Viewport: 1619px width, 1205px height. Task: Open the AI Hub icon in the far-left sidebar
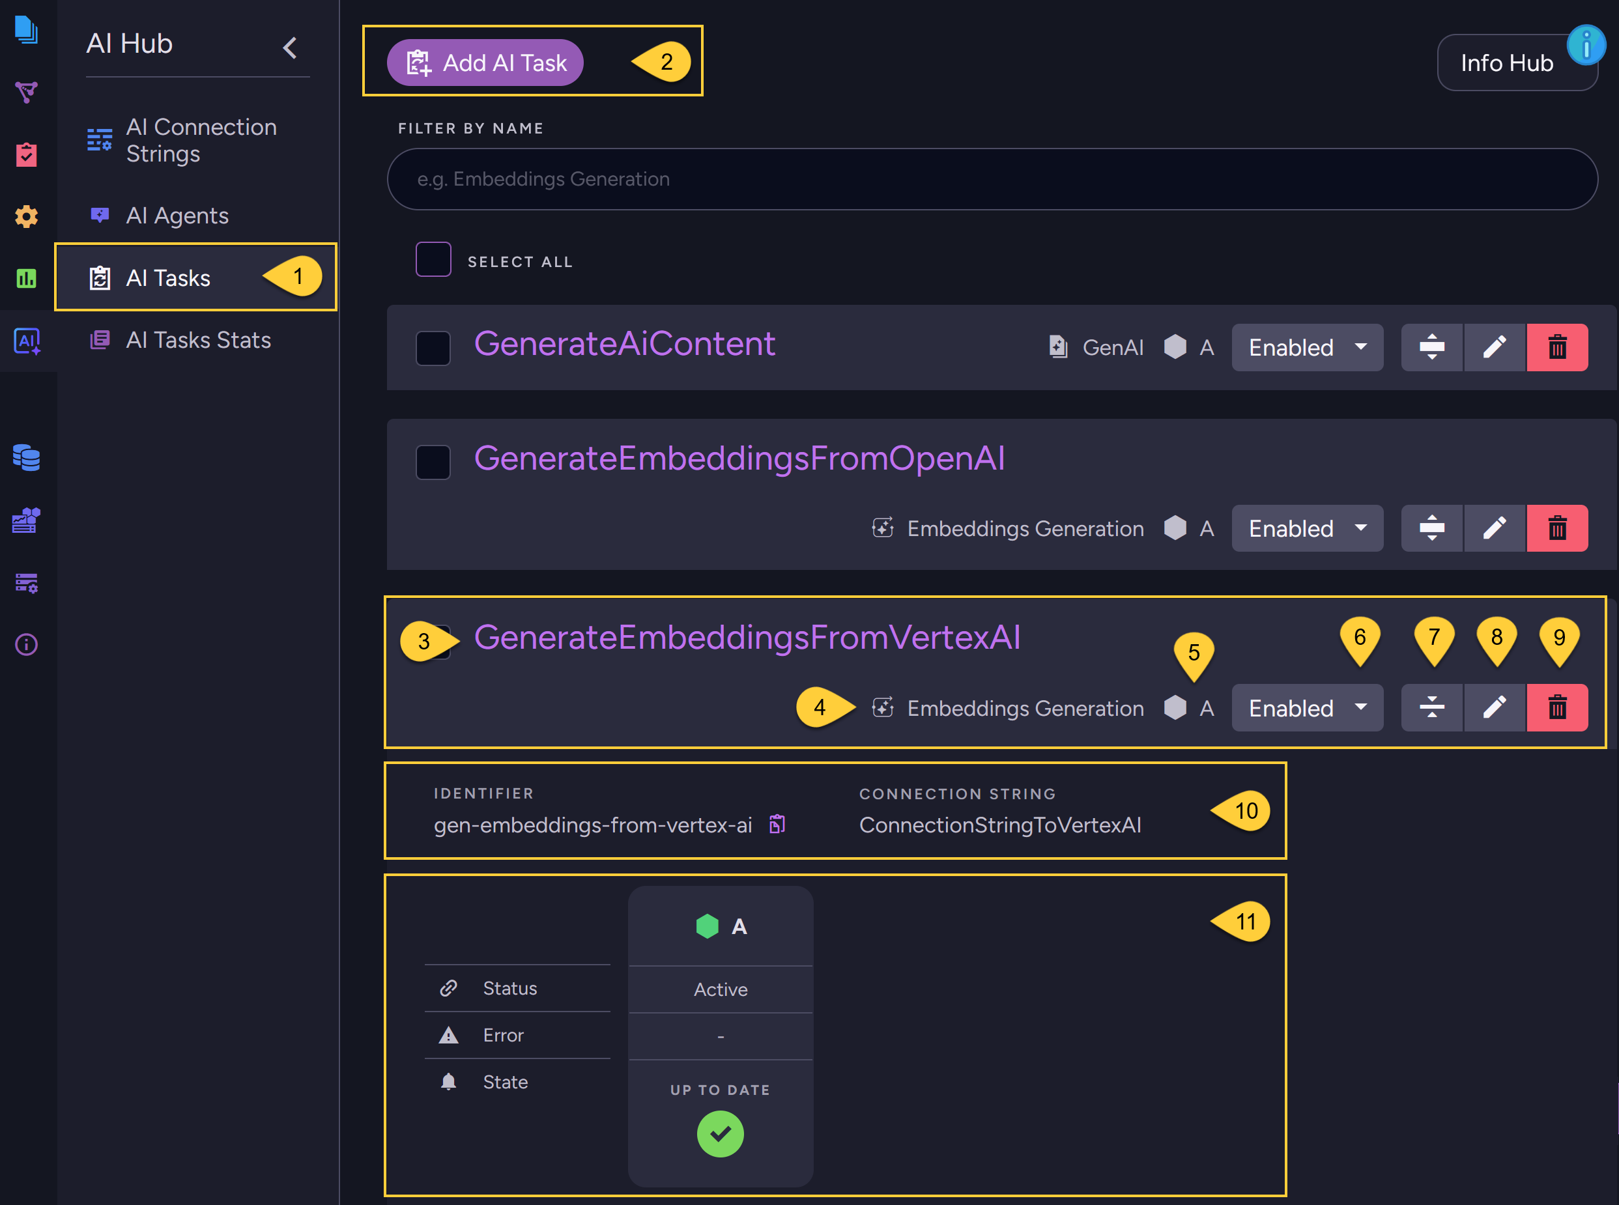[x=27, y=341]
